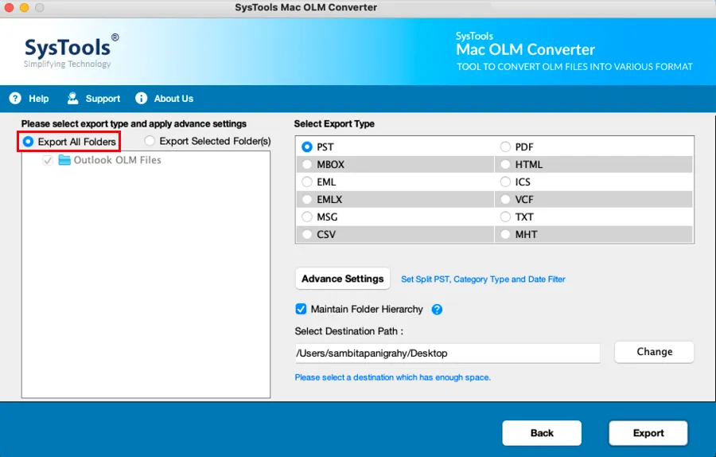Screen dimensions: 716x457
Task: Click the destination path input field
Action: [x=447, y=353]
